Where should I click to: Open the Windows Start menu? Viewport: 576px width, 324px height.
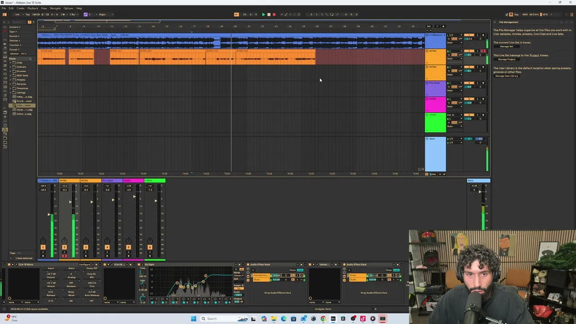point(193,319)
